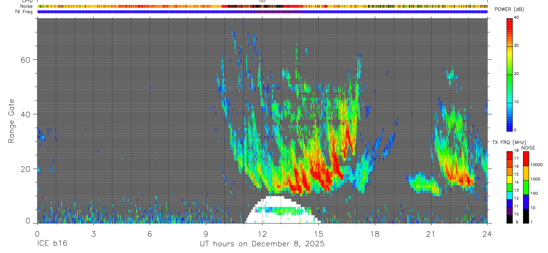The width and height of the screenshot is (548, 253).
Task: Click the 9 hour tick on time axis
Action: pos(206,233)
